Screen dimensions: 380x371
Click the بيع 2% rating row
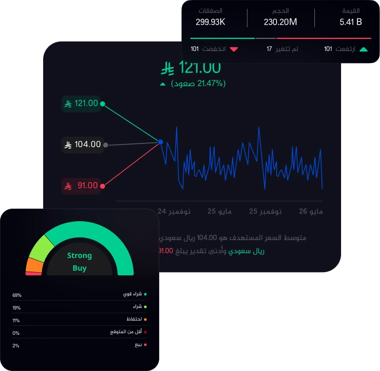click(79, 345)
